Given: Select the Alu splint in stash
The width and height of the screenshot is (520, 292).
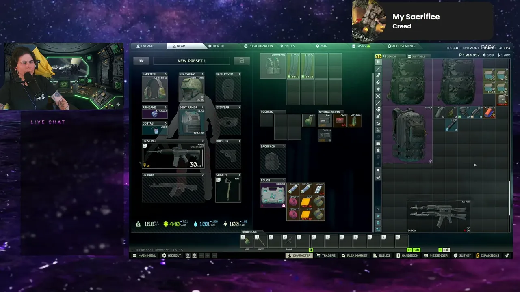Looking at the screenshot, I should pyautogui.click(x=490, y=112).
